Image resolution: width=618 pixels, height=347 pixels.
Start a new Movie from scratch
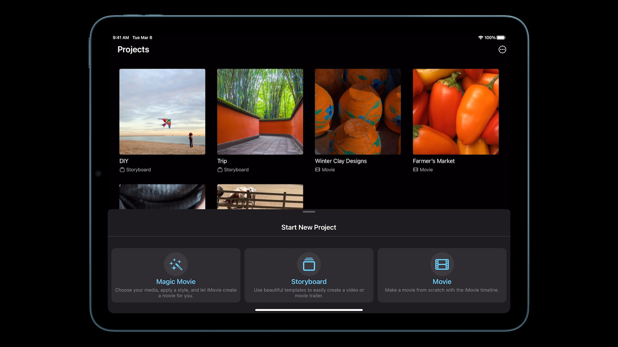point(442,275)
